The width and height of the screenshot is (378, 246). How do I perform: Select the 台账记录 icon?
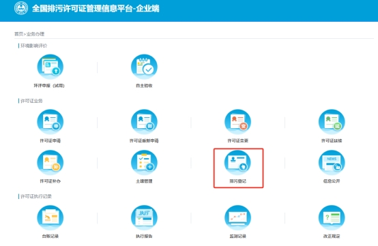click(50, 217)
